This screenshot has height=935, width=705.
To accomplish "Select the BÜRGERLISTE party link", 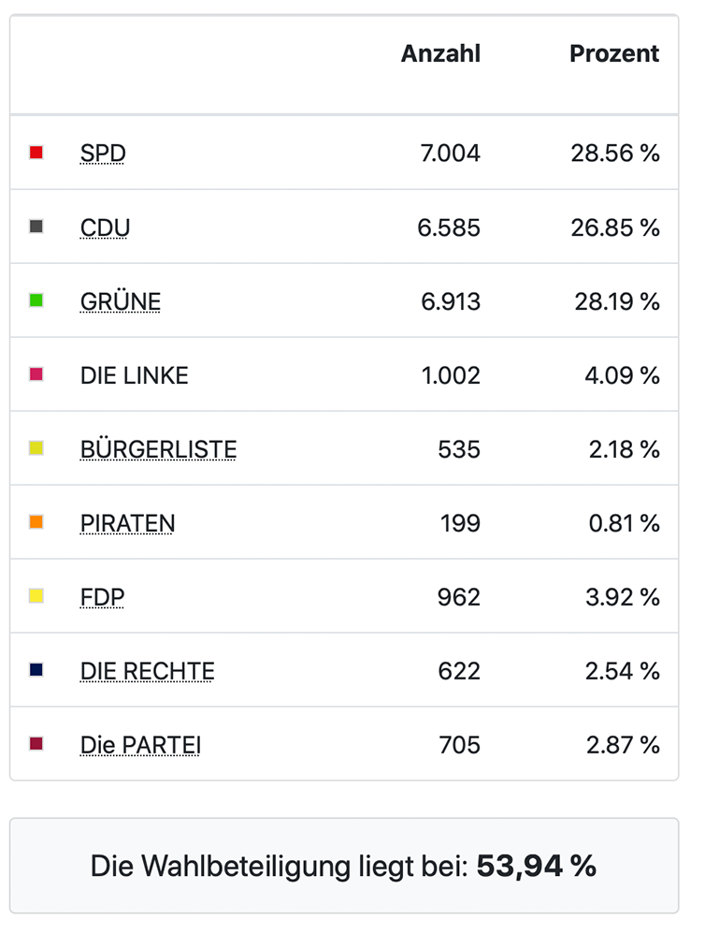I will pyautogui.click(x=158, y=449).
